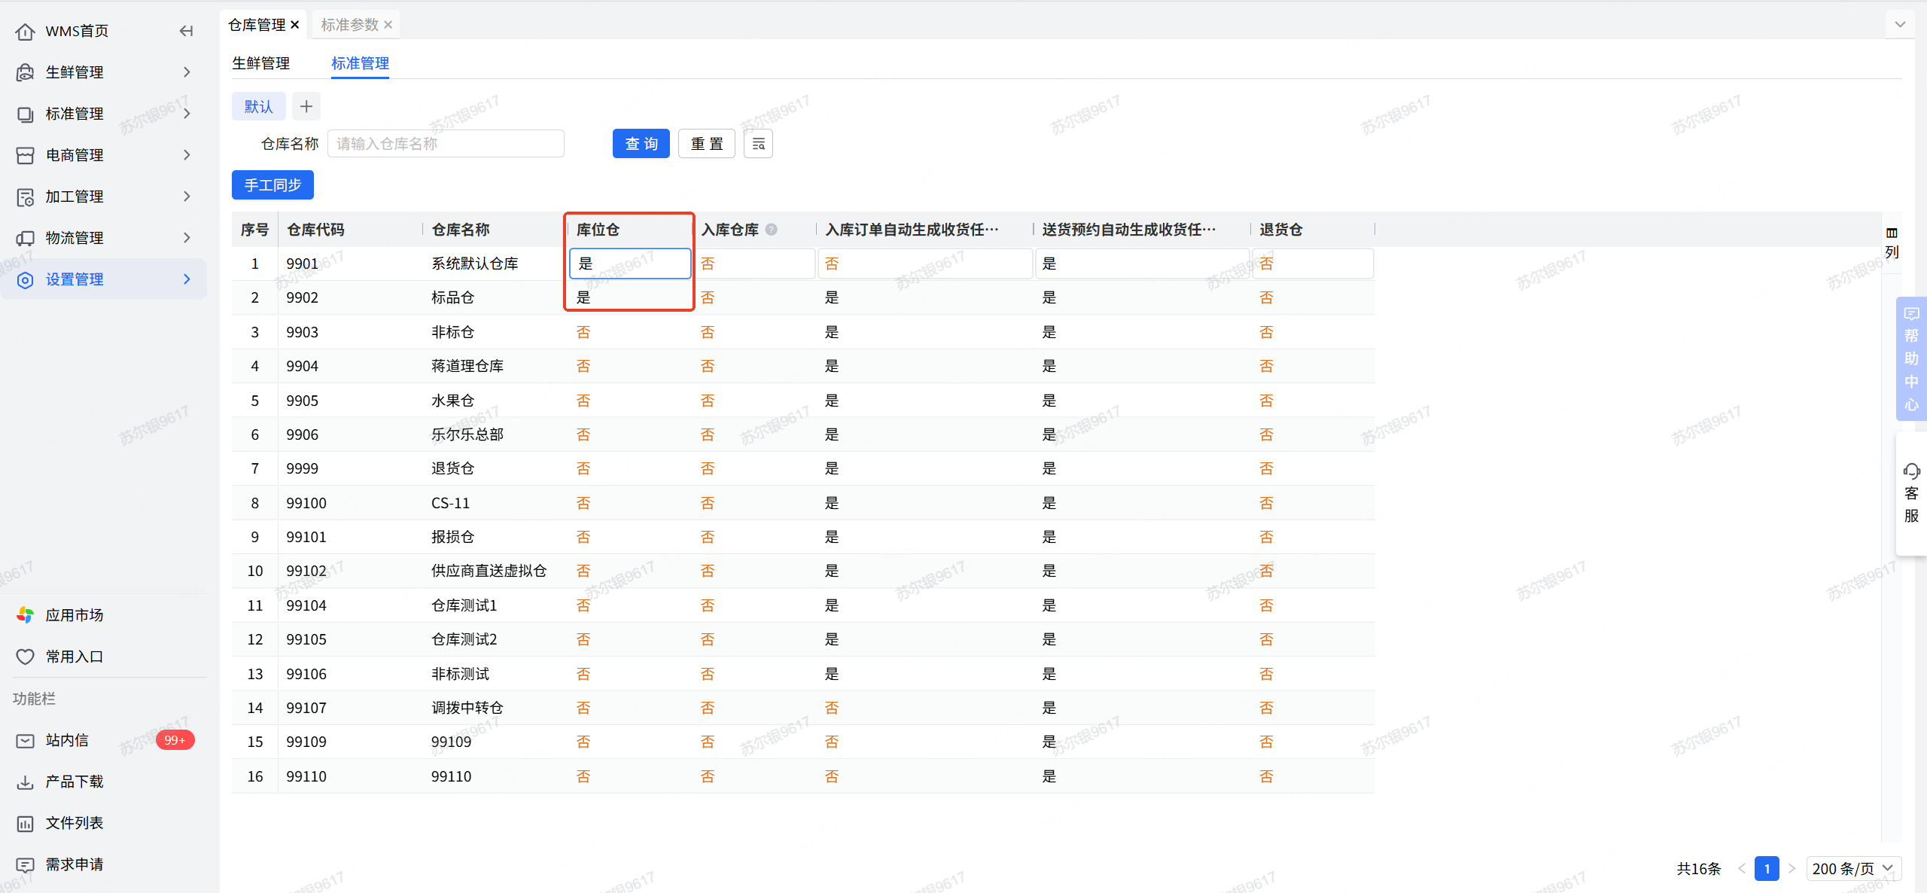The width and height of the screenshot is (1927, 893).
Task: Open the 200 条/页 page size dropdown
Action: click(x=1853, y=868)
